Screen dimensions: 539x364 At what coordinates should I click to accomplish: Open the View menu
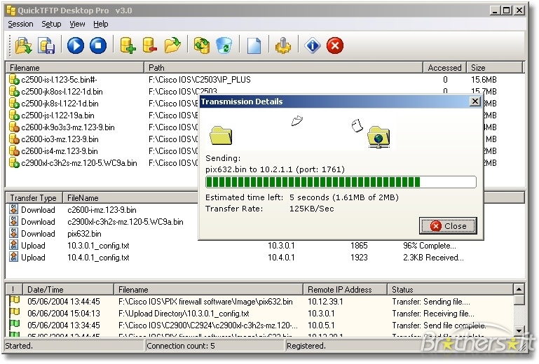point(77,24)
